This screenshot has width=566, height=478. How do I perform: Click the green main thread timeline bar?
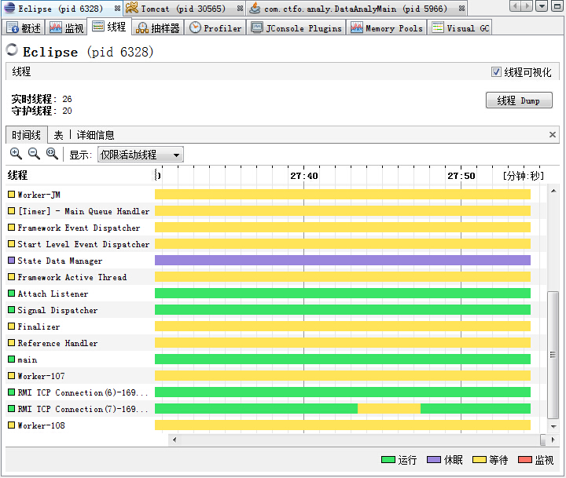pos(343,359)
